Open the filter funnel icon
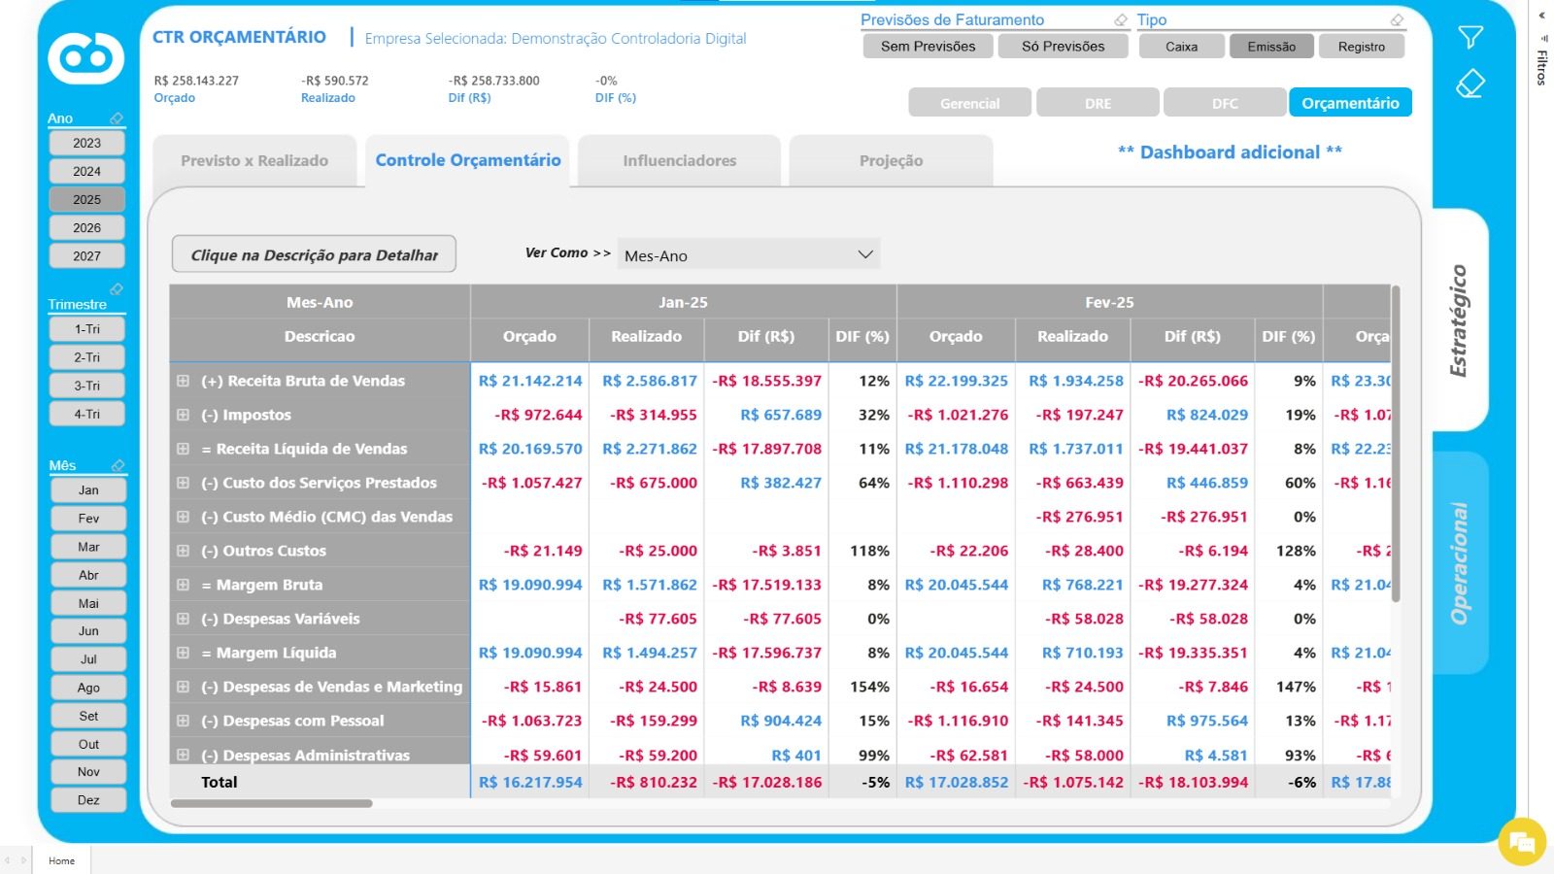The image size is (1554, 874). click(1470, 37)
